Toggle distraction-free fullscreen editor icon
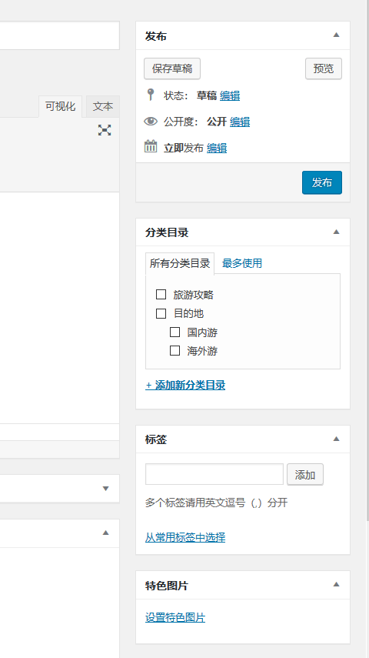 click(105, 130)
